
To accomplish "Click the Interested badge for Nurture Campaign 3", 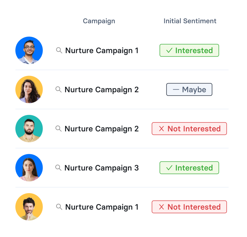I will pyautogui.click(x=189, y=168).
